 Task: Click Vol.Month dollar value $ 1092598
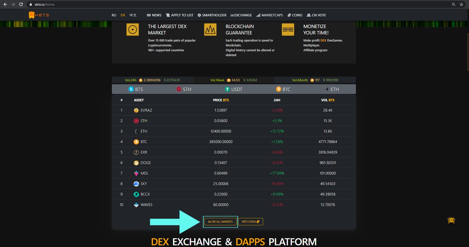(x=330, y=80)
